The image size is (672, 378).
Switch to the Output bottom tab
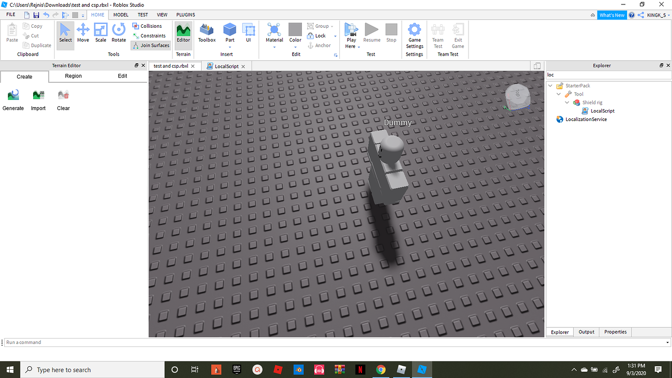[x=586, y=332]
